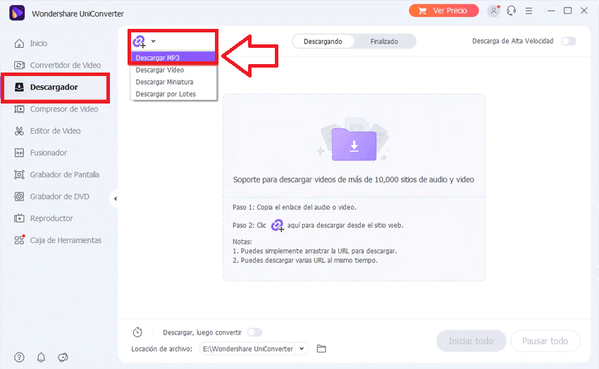This screenshot has height=369, width=599.
Task: Open customer support headset icon
Action: coord(512,11)
